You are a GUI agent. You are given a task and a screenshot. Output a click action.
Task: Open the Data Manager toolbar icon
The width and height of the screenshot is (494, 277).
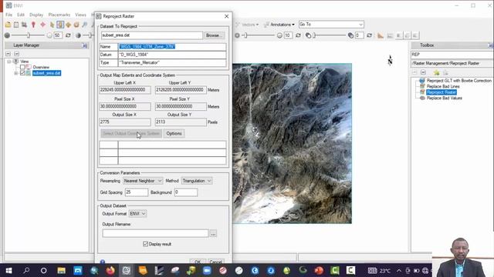click(16, 25)
